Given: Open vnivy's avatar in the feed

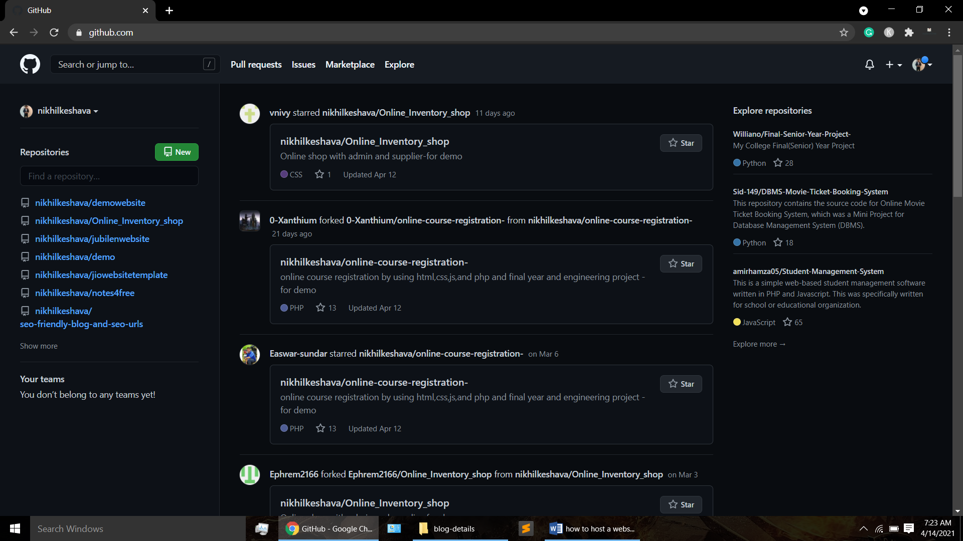Looking at the screenshot, I should click(250, 114).
